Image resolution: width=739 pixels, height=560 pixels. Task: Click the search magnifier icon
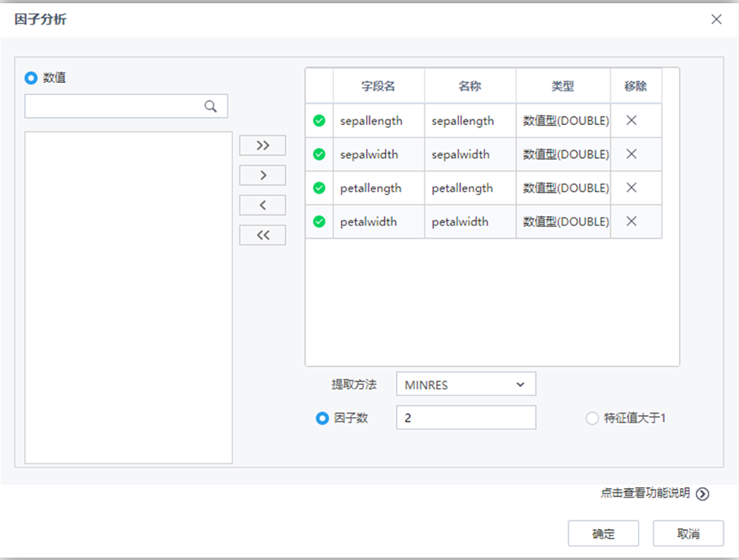pos(210,105)
